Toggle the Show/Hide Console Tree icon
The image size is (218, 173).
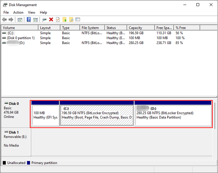click(20, 20)
